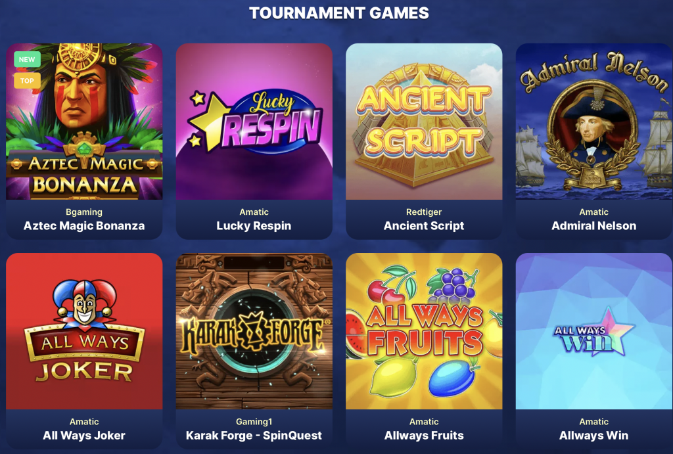
Task: Open the Ancient Script game thumbnail
Action: (424, 122)
